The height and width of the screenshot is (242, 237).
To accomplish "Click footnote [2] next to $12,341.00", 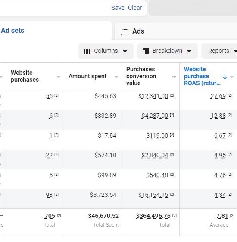I will click(172, 95).
